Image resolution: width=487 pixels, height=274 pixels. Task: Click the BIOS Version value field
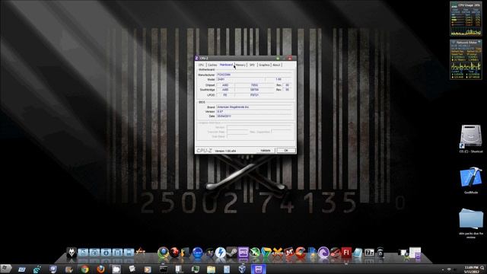pyautogui.click(x=254, y=111)
